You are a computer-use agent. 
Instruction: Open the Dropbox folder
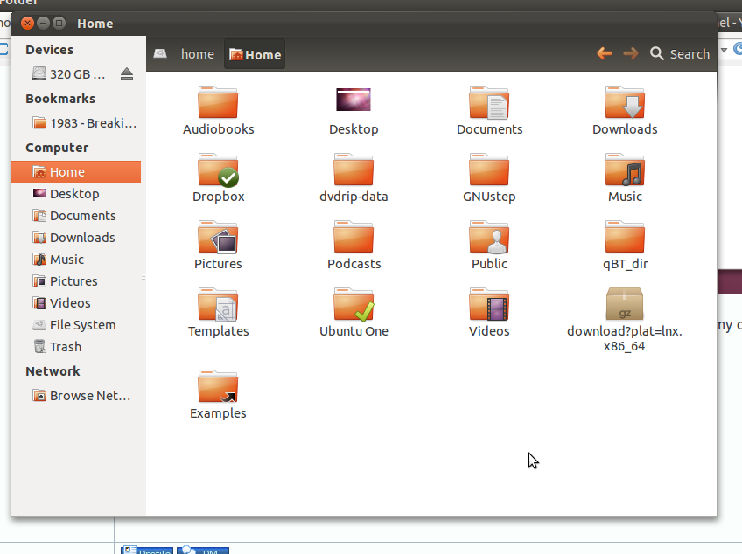pyautogui.click(x=218, y=178)
